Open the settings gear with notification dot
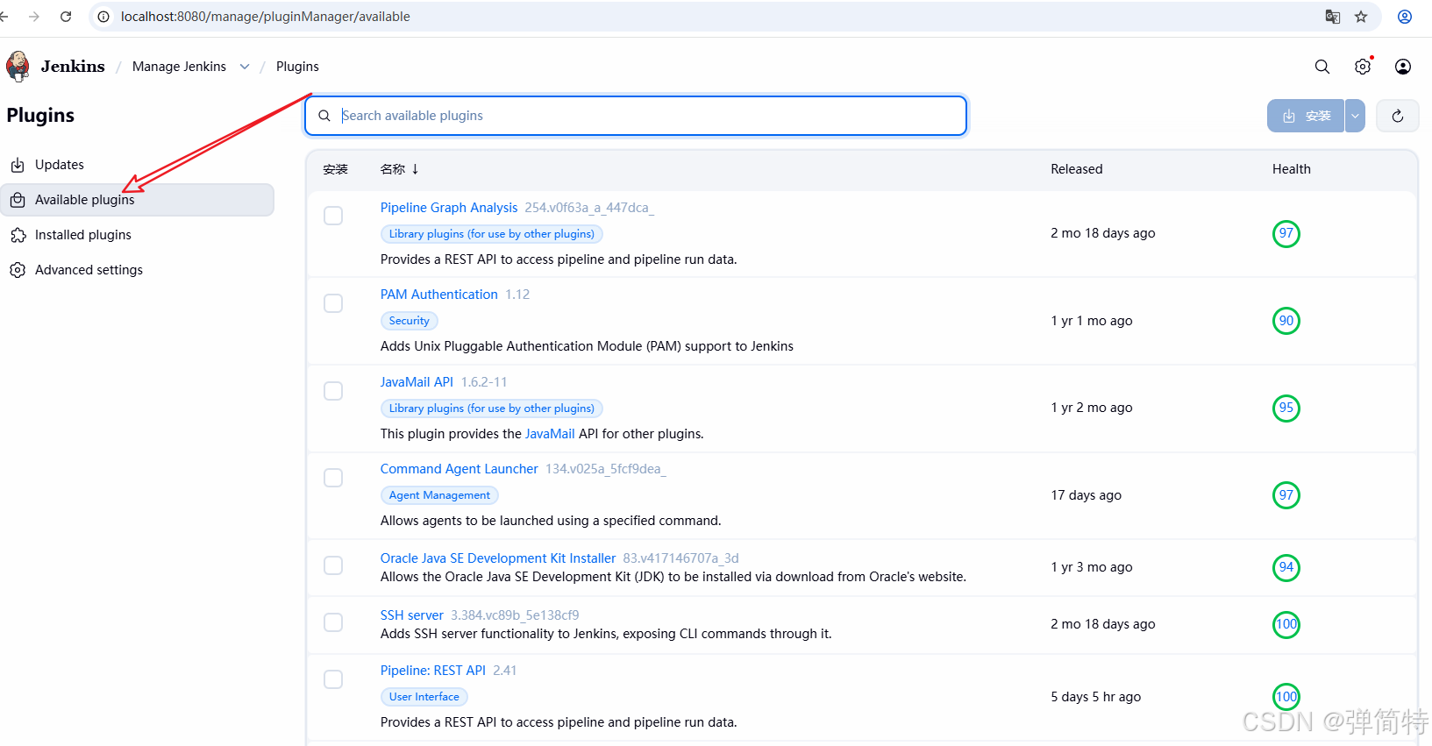The width and height of the screenshot is (1432, 746). click(1363, 67)
